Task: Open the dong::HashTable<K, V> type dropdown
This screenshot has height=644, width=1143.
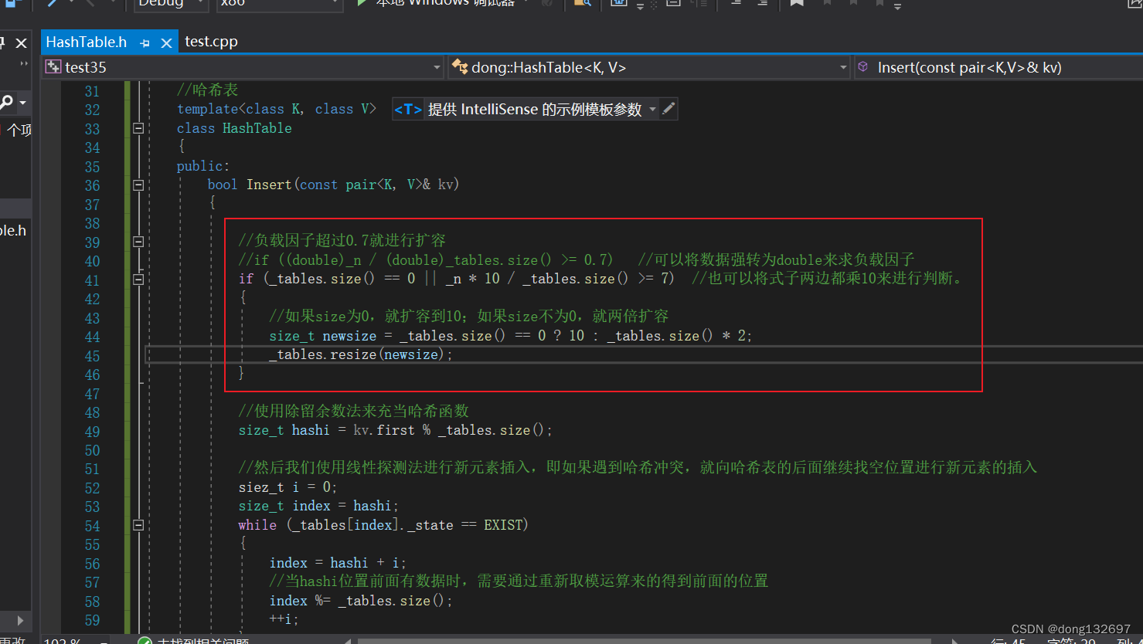Action: coord(648,67)
